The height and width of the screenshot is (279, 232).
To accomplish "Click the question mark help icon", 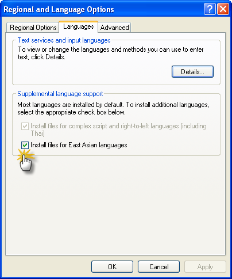I will [x=210, y=9].
